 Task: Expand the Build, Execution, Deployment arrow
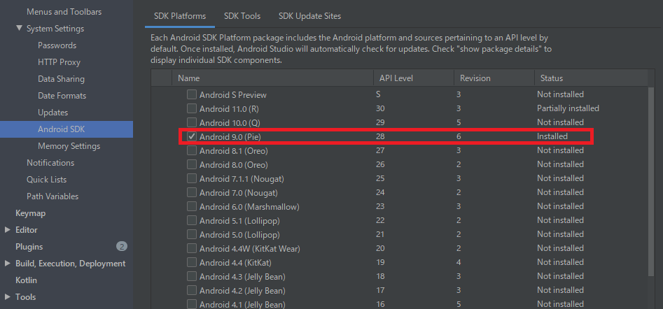coord(7,264)
